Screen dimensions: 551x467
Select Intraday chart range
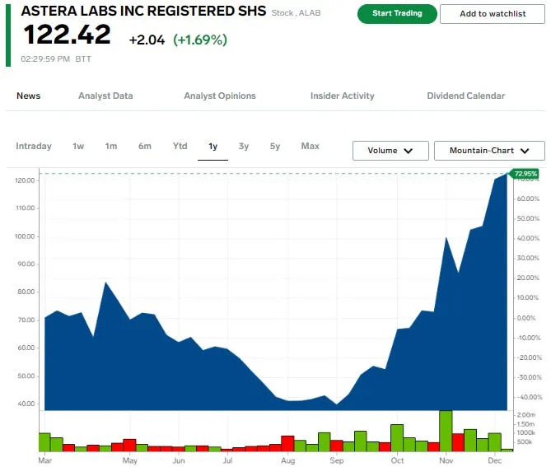point(34,146)
